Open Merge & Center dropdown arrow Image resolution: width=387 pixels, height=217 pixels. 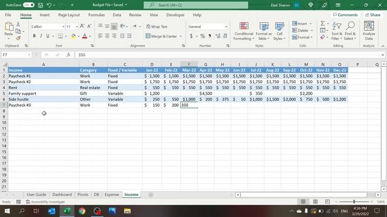(181, 36)
